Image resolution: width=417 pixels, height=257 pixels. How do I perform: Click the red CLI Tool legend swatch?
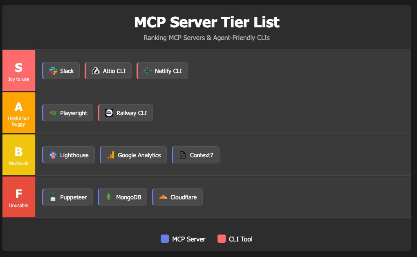click(x=221, y=239)
